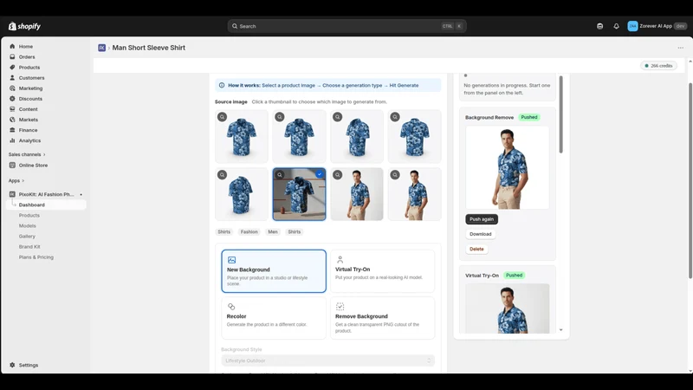
Task: Zoom the fourth top-row shirt thumbnail
Action: tap(395, 117)
